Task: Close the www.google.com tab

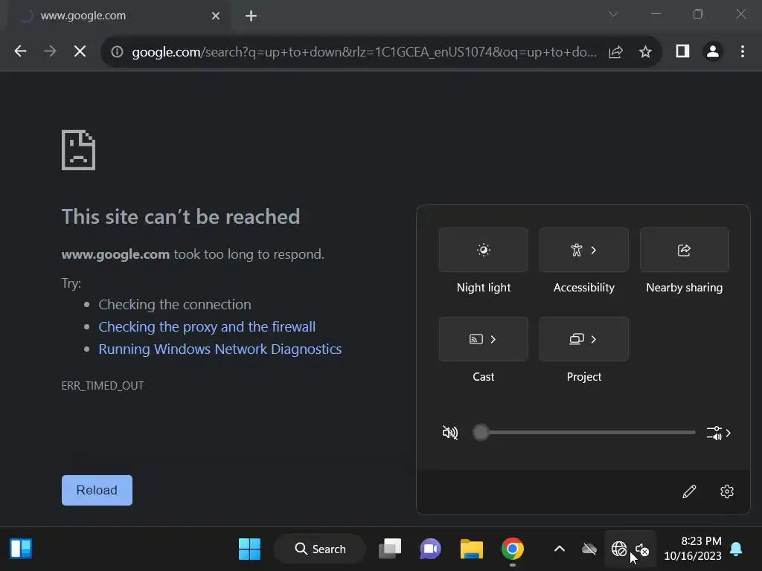Action: pyautogui.click(x=216, y=16)
